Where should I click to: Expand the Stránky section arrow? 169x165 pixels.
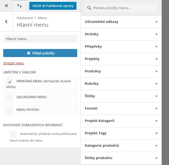pyautogui.click(x=157, y=34)
